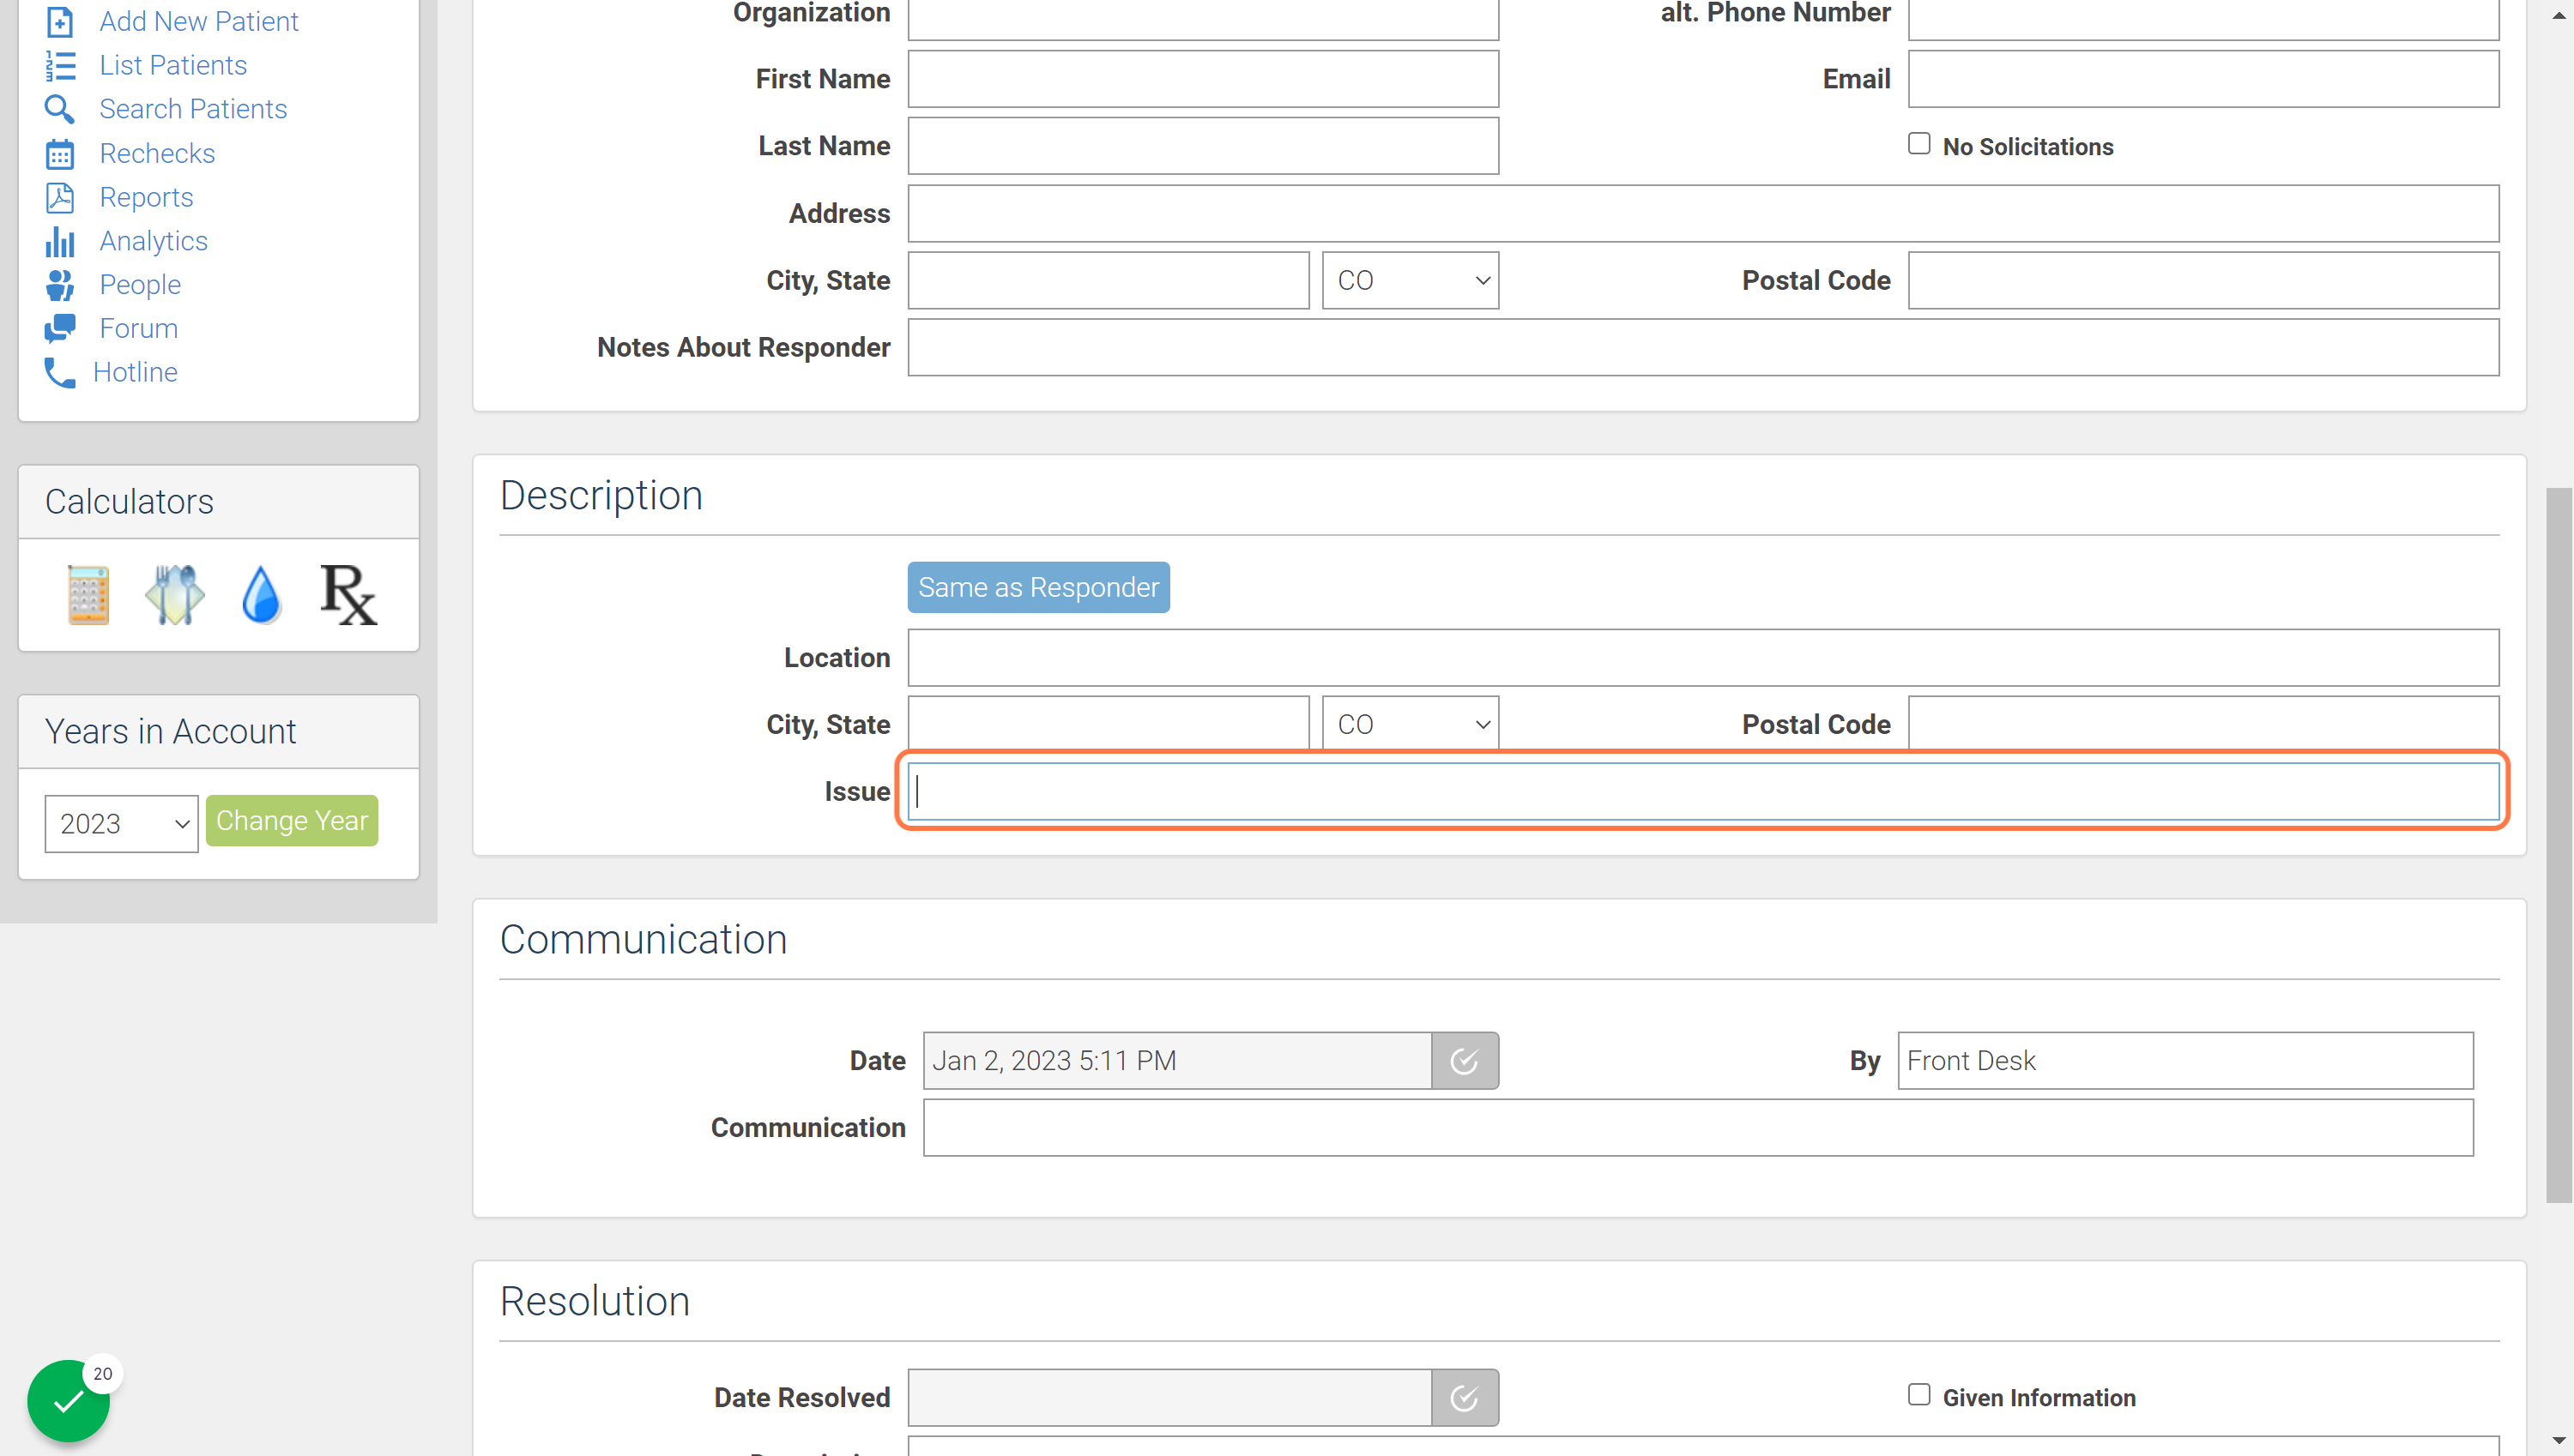
Task: Navigate to Rechecks page
Action: [157, 153]
